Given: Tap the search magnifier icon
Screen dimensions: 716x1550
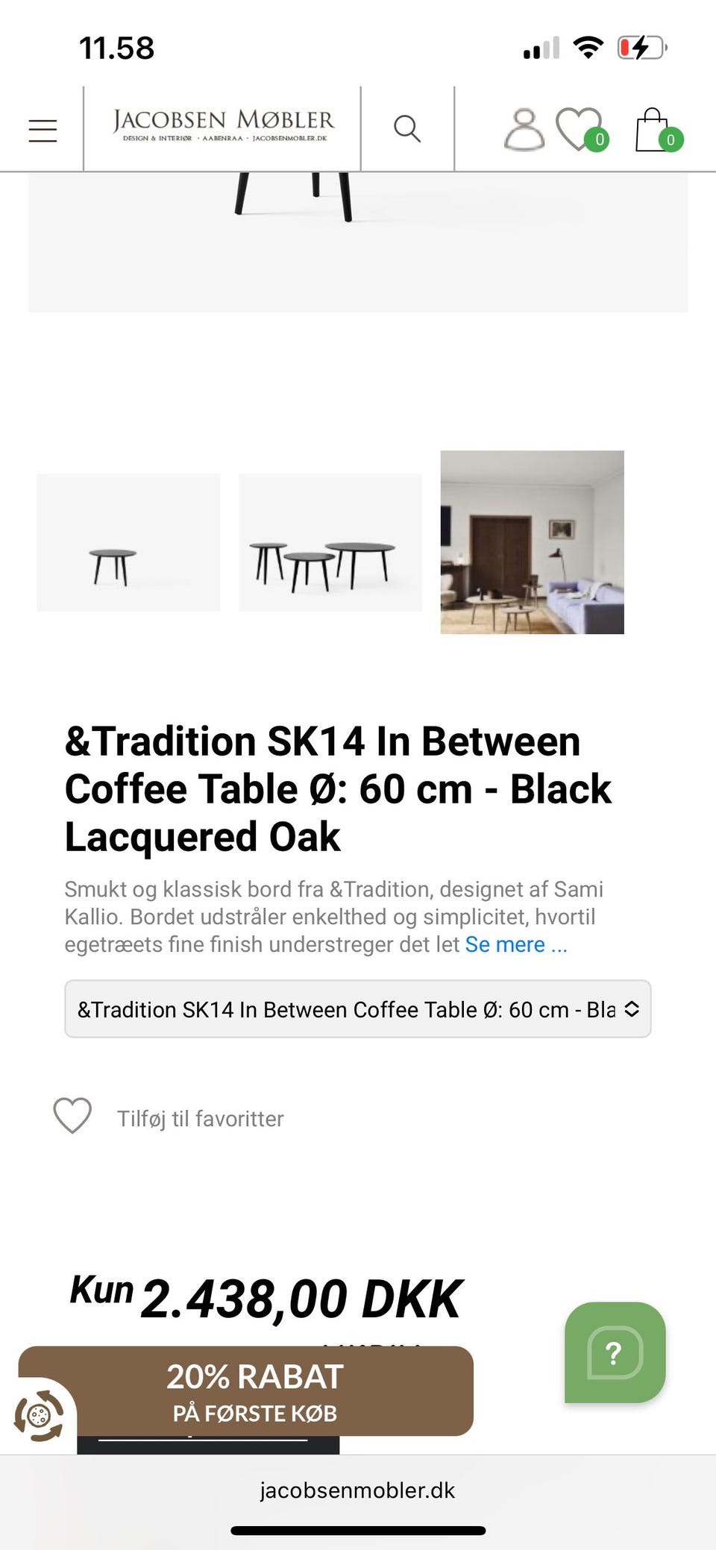Looking at the screenshot, I should pos(407,129).
